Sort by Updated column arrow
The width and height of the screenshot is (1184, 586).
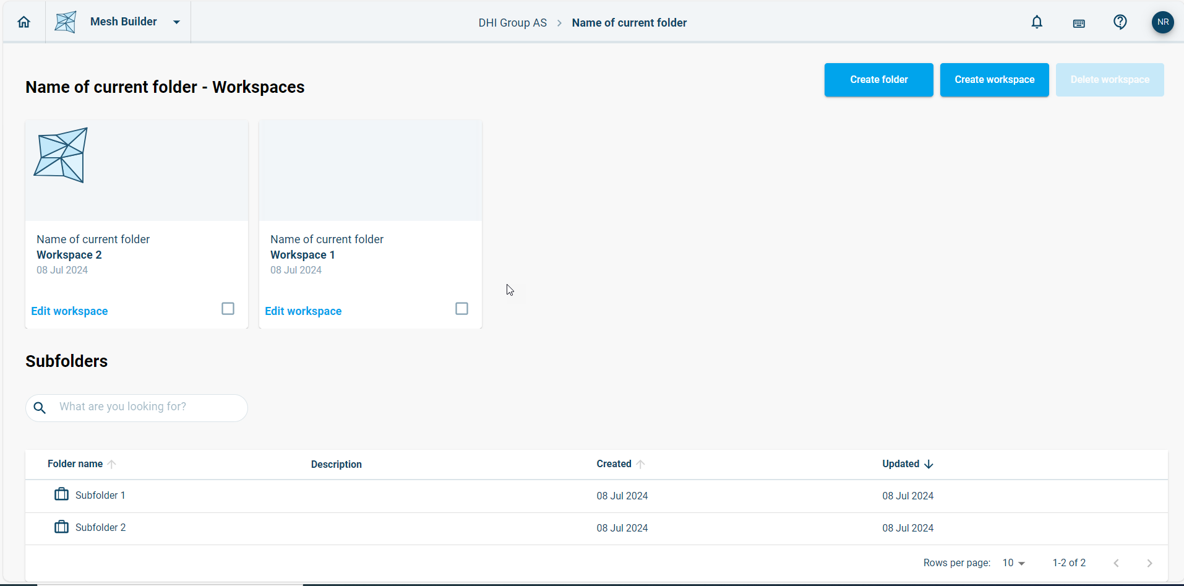click(929, 464)
